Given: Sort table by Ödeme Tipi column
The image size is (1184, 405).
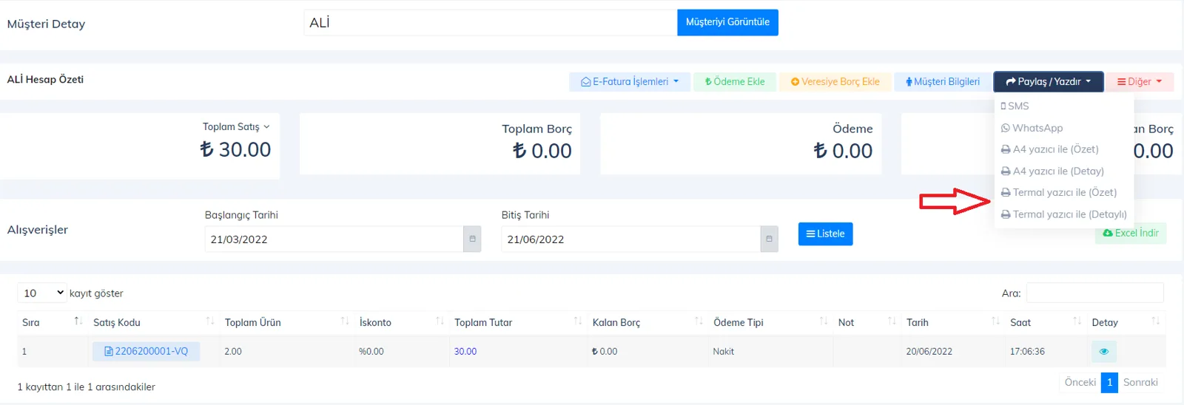Looking at the screenshot, I should click(x=770, y=322).
